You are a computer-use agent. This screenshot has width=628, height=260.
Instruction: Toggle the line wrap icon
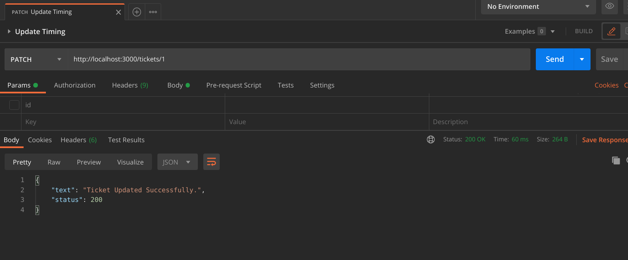211,162
